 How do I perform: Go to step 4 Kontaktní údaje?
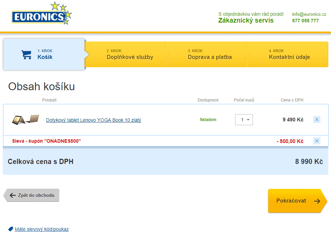(288, 55)
